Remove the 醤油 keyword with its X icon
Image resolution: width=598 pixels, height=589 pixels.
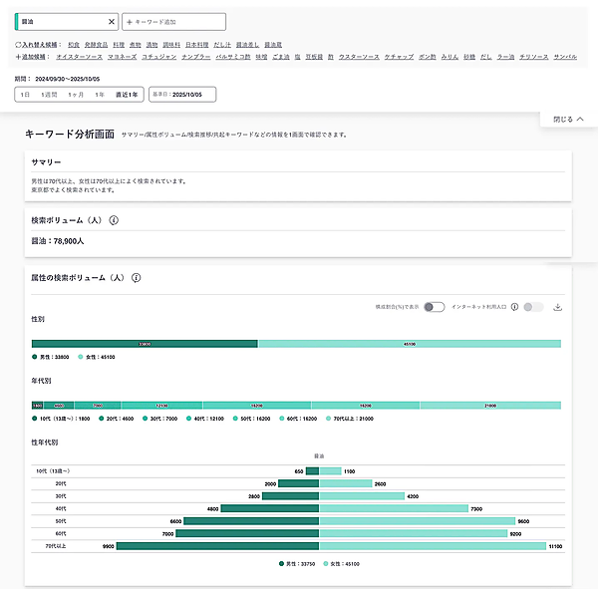(x=111, y=21)
